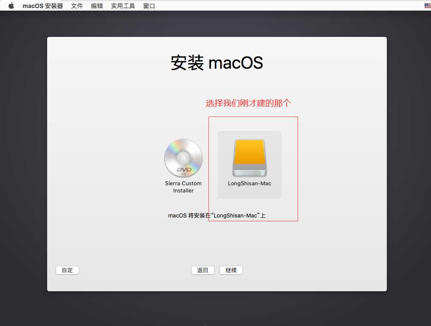431x326 pixels.
Task: Click the 继续 button to proceed
Action: [x=231, y=270]
